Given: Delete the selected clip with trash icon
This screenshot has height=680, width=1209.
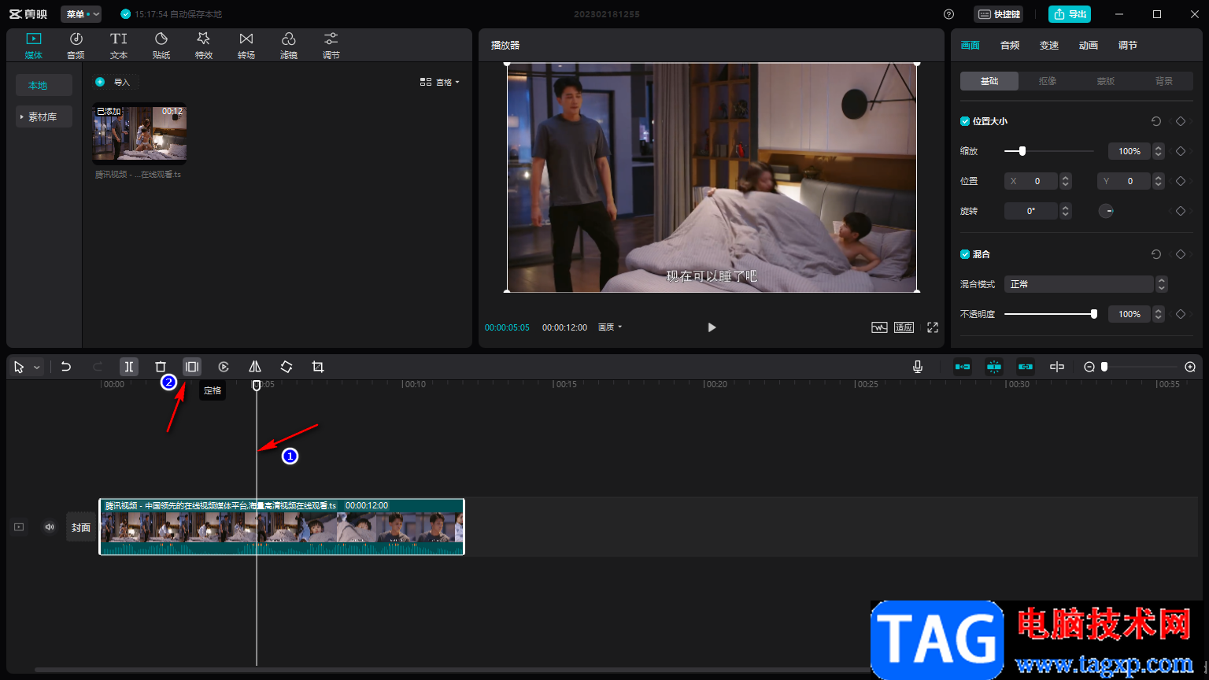Looking at the screenshot, I should (161, 367).
